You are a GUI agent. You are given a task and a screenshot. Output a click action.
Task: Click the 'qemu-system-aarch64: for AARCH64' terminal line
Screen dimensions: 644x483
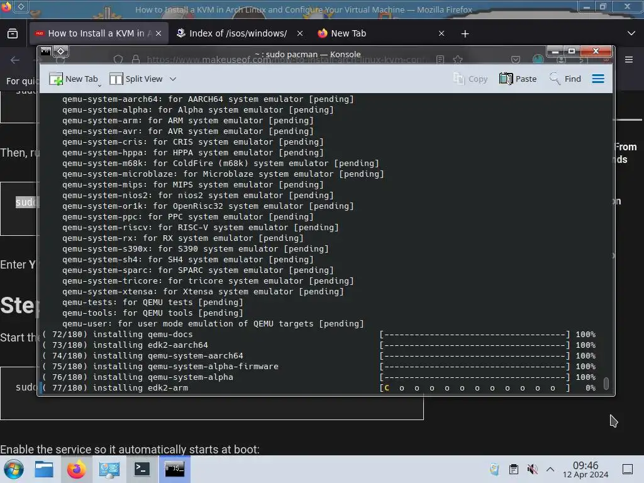click(208, 99)
